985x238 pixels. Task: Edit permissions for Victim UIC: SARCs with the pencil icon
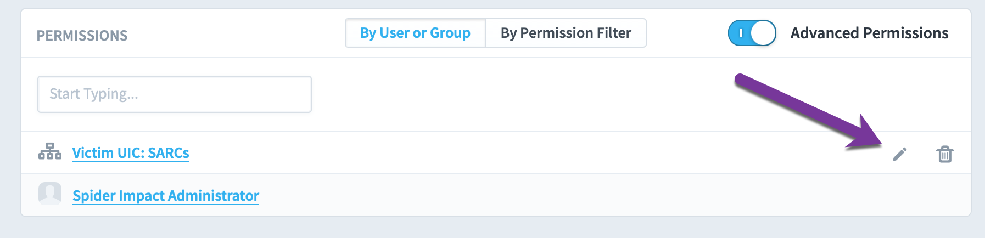(900, 154)
